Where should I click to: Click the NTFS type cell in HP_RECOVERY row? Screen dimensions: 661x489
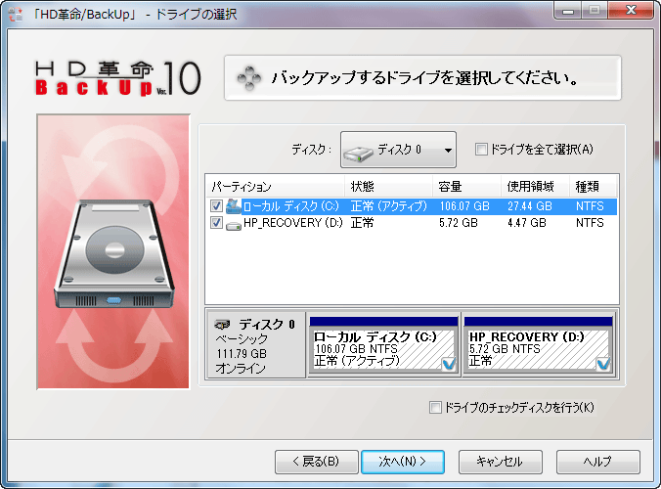pos(590,223)
